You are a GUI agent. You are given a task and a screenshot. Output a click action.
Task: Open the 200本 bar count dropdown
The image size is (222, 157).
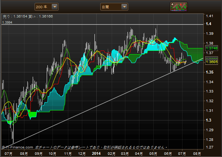(x=46, y=7)
